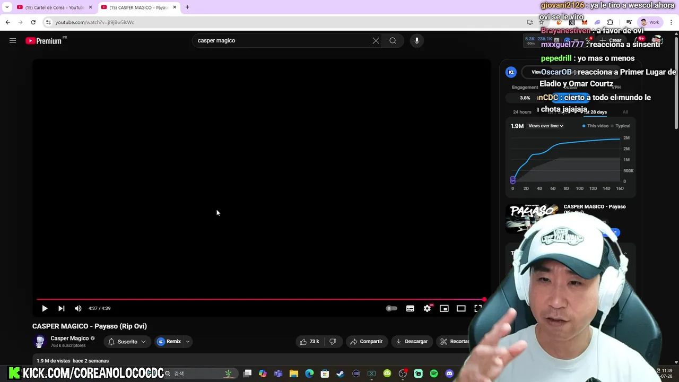The width and height of the screenshot is (679, 382).
Task: Open Discord from taskbar
Action: click(x=449, y=374)
